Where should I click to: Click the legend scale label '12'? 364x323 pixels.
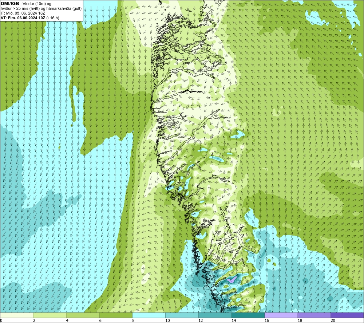pyautogui.click(x=201, y=320)
